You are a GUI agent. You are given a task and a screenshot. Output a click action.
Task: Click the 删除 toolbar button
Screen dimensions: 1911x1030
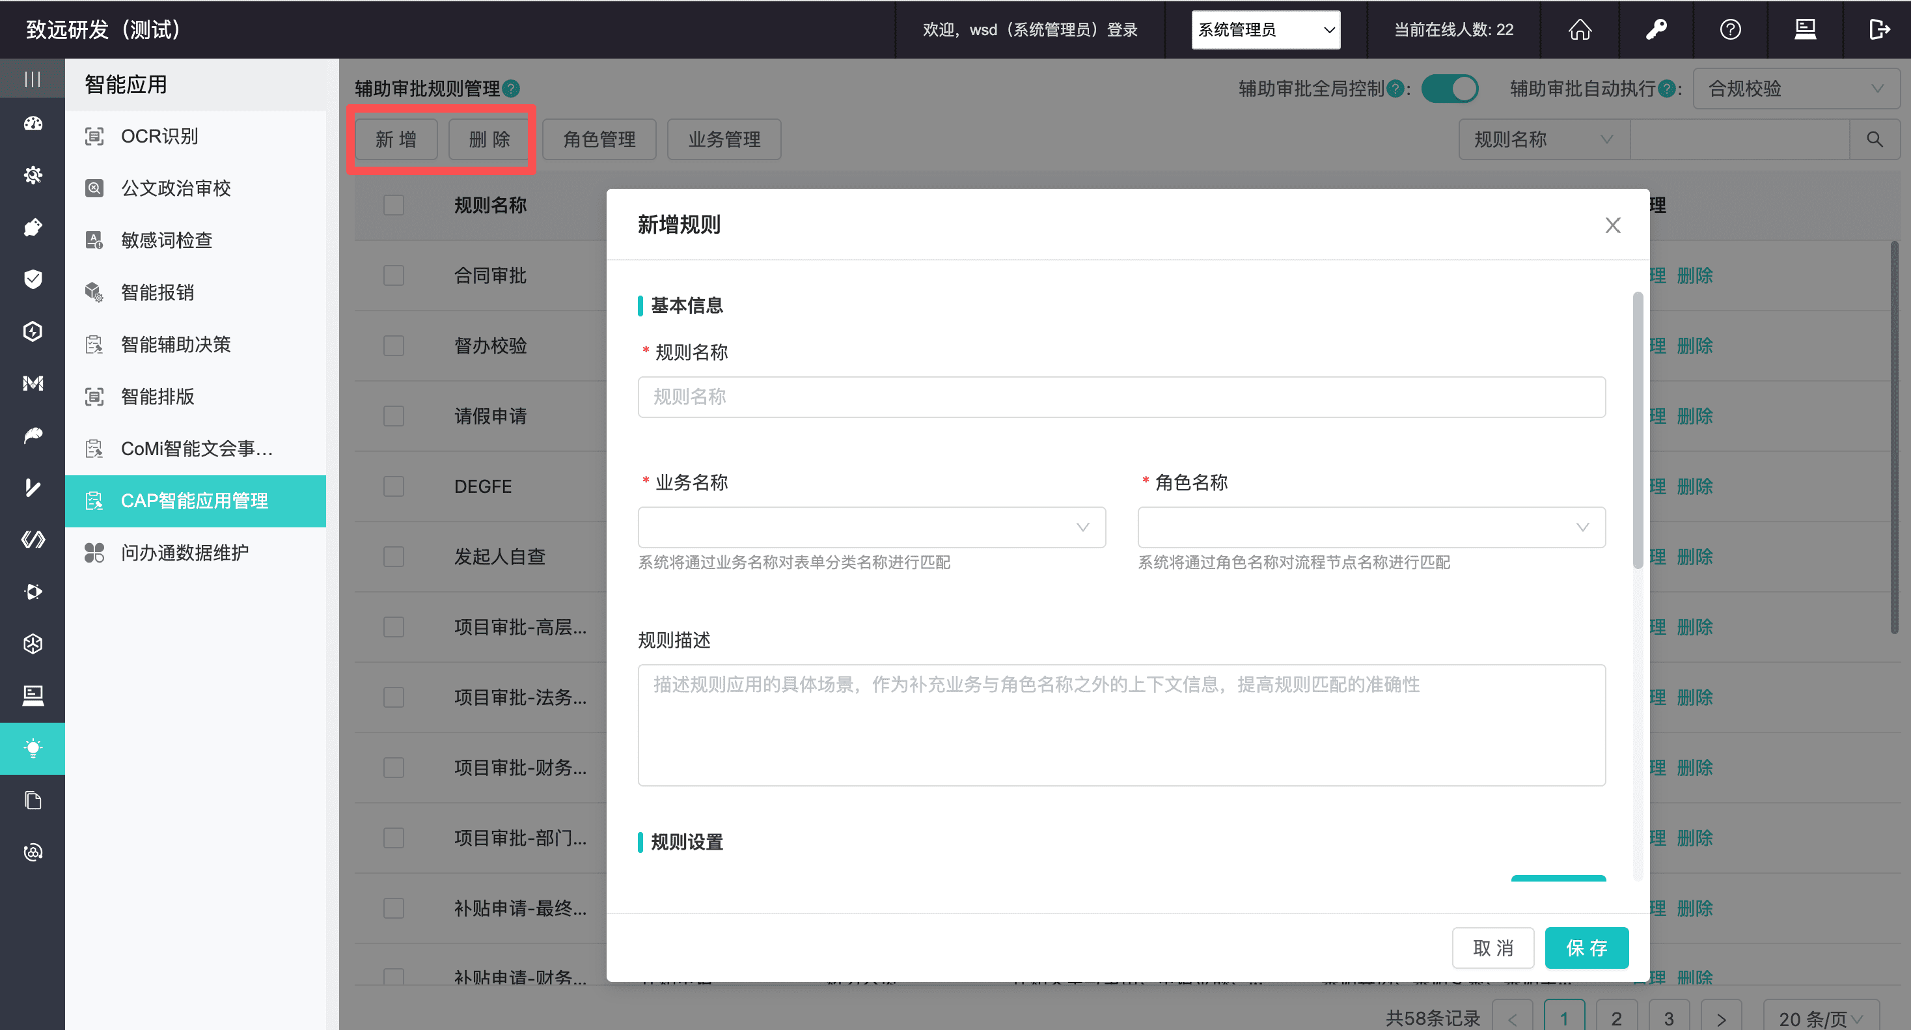click(489, 139)
